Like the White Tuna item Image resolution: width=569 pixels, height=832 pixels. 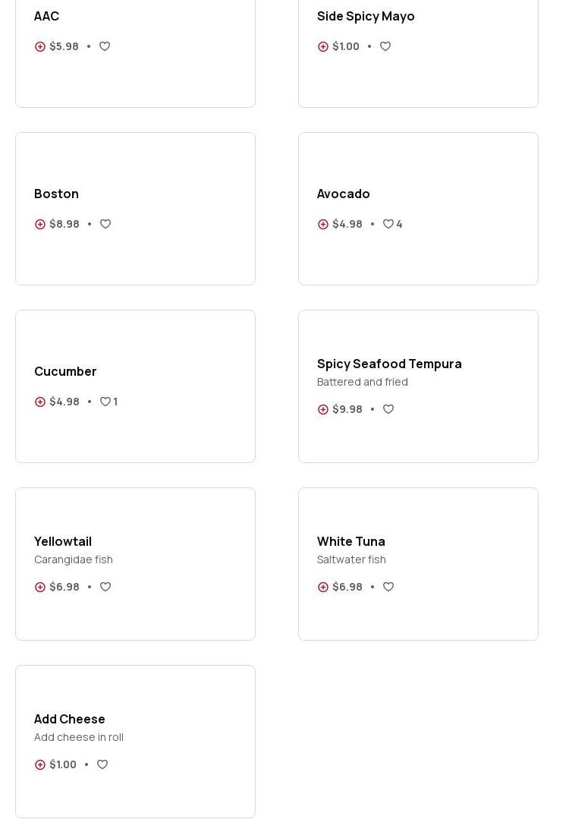pos(388,587)
